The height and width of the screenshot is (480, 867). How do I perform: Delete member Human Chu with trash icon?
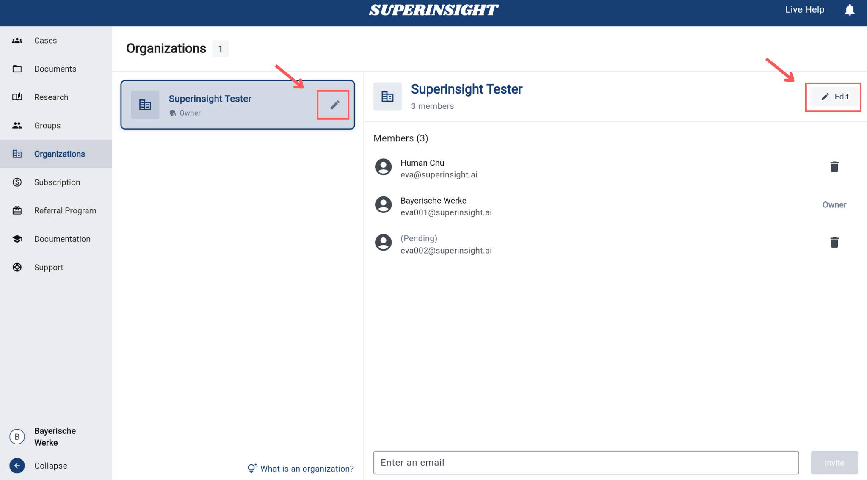[834, 167]
